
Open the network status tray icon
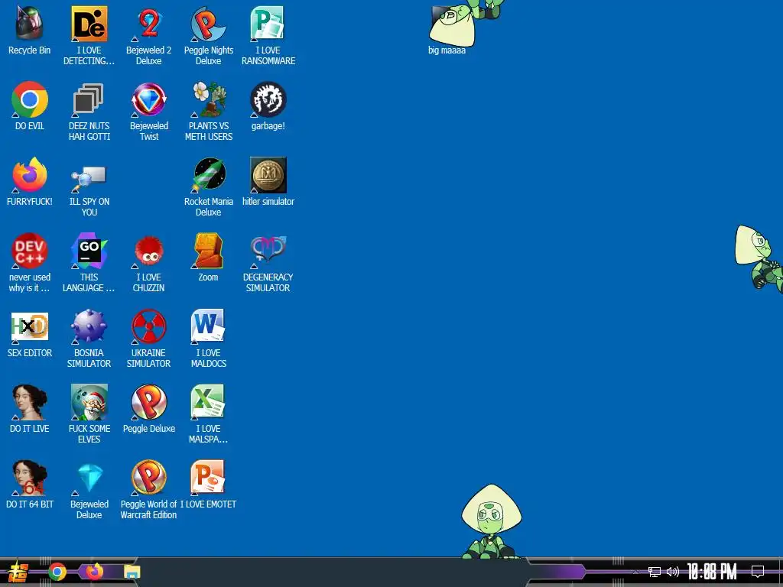pyautogui.click(x=655, y=572)
